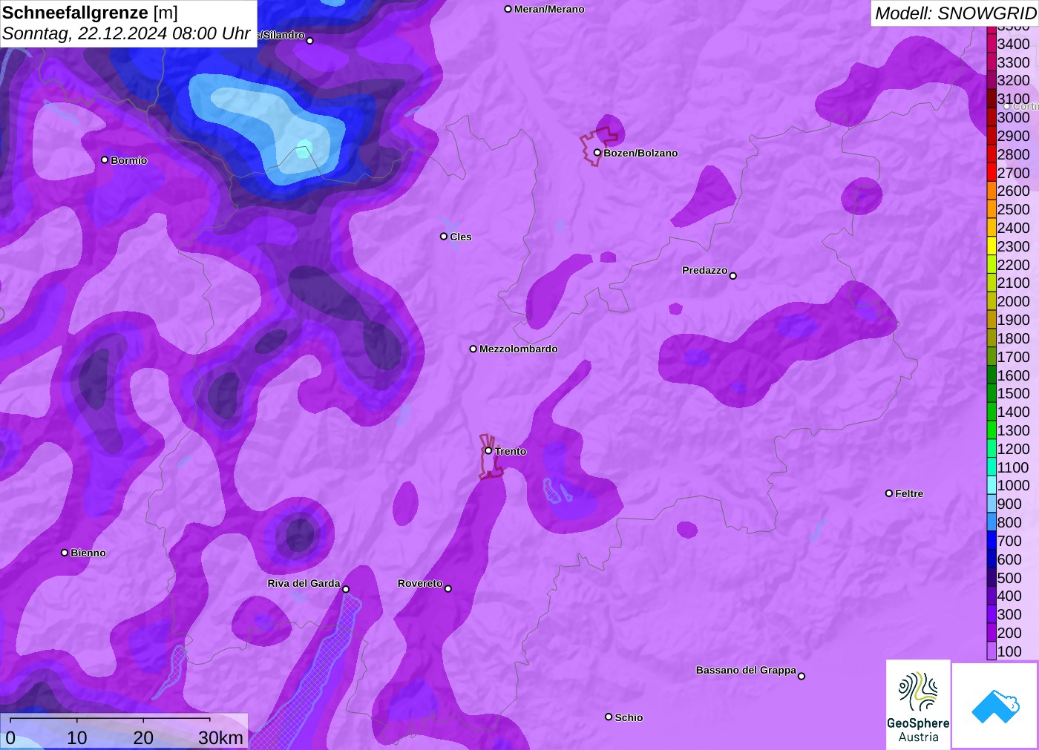Click legend value 1900
This screenshot has height=750, width=1039.
click(x=1013, y=320)
